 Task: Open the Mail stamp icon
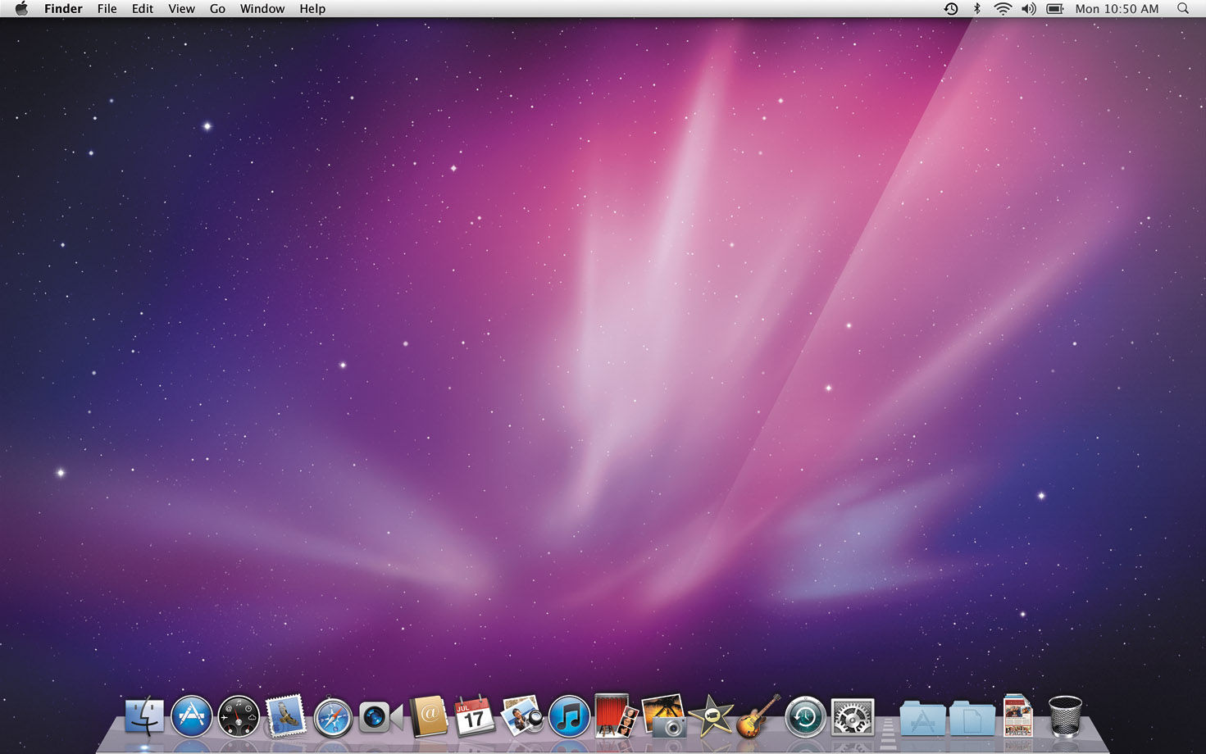pyautogui.click(x=286, y=717)
